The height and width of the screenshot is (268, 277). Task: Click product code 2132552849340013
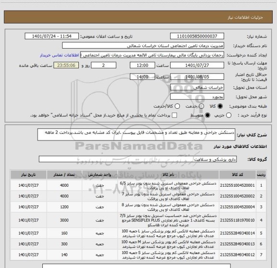tap(238, 244)
